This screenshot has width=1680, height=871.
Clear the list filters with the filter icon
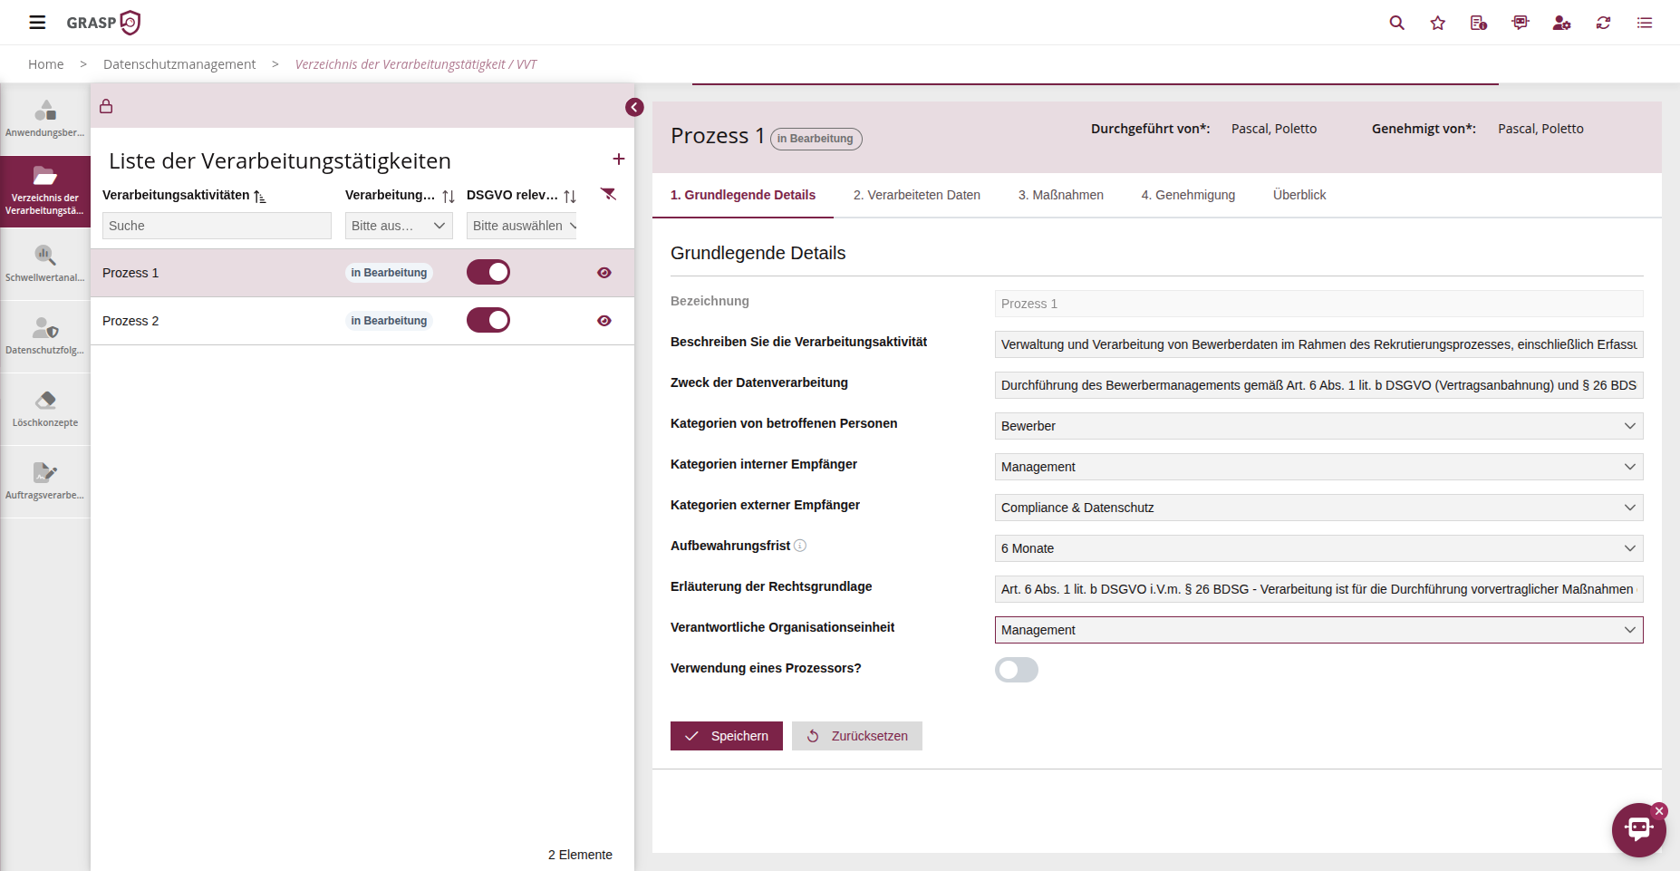coord(609,195)
